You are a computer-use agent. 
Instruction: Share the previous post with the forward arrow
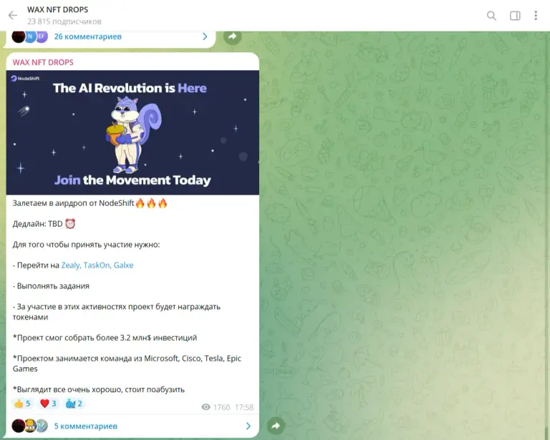[232, 36]
